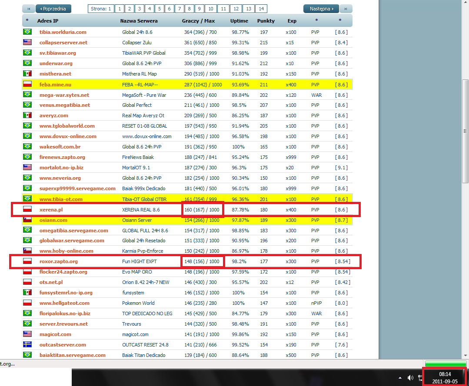This screenshot has width=469, height=386.
Task: Click the Poland flag next to feba.mine.nu
Action: pyautogui.click(x=27, y=84)
